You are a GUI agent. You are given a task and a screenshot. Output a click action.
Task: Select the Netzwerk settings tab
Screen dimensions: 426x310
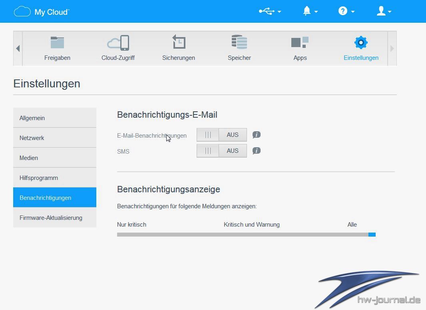point(55,138)
